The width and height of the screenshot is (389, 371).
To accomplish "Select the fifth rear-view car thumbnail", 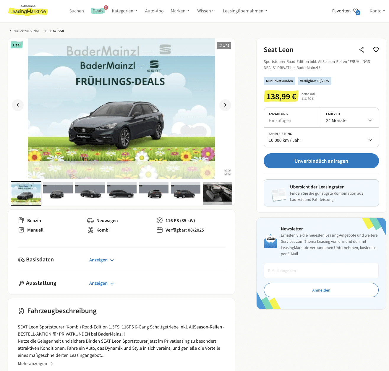I will (154, 193).
